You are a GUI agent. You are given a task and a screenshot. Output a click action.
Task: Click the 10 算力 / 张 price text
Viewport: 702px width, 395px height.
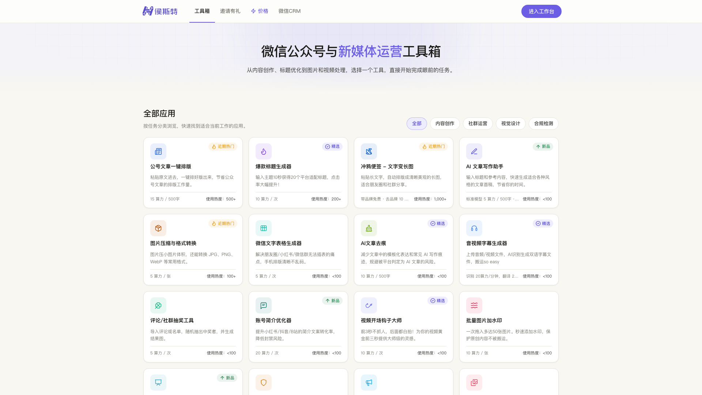coord(477,353)
